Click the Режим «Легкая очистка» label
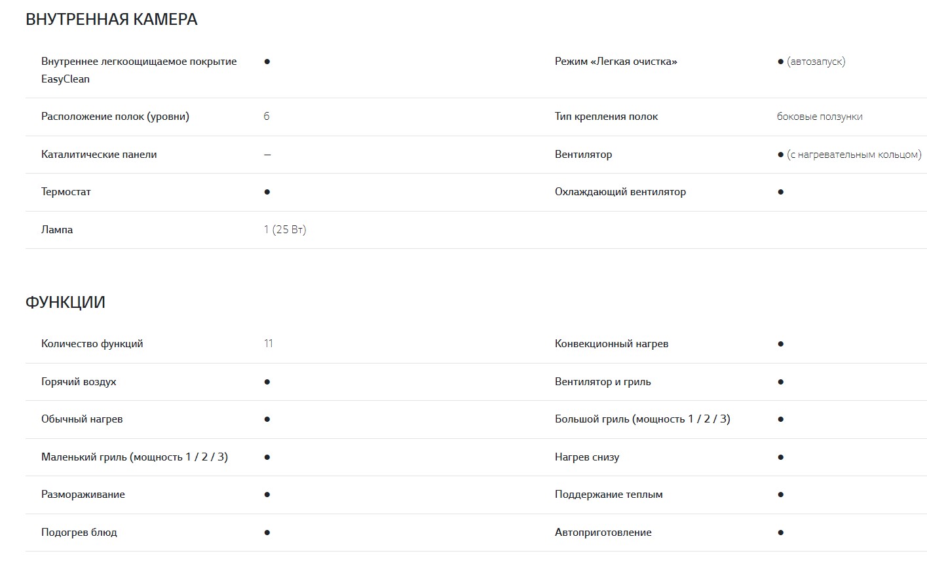The height and width of the screenshot is (583, 927). (616, 62)
